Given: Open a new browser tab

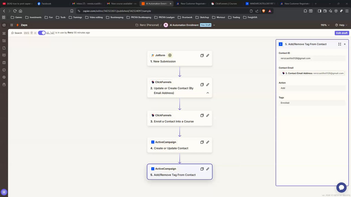Looking at the screenshot, I should click(x=316, y=4).
